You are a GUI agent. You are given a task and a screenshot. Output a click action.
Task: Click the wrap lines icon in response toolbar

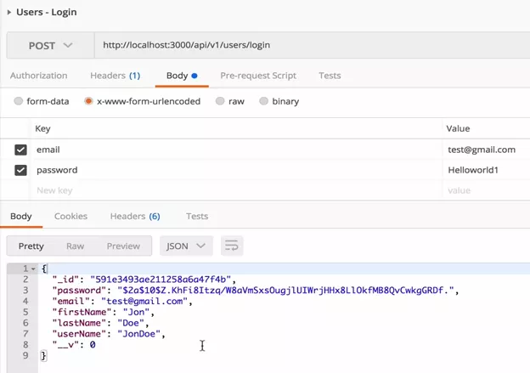pyautogui.click(x=231, y=246)
